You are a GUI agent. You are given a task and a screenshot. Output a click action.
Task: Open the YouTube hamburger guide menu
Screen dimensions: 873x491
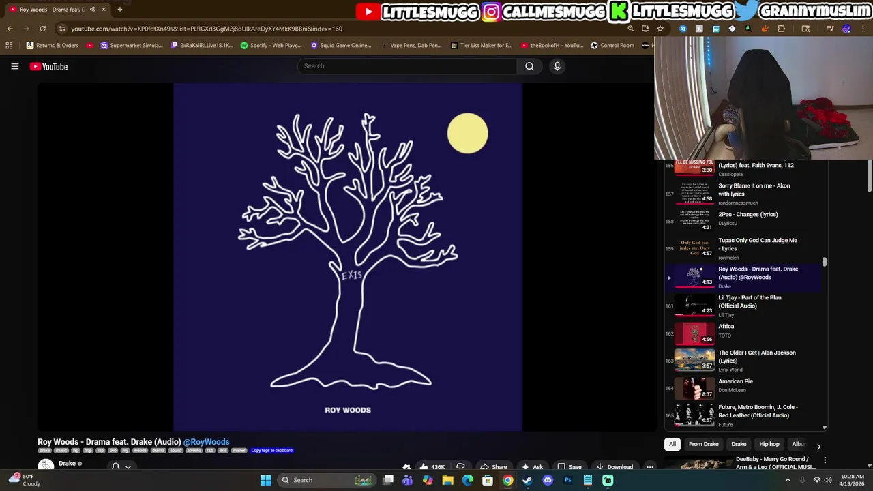[14, 66]
